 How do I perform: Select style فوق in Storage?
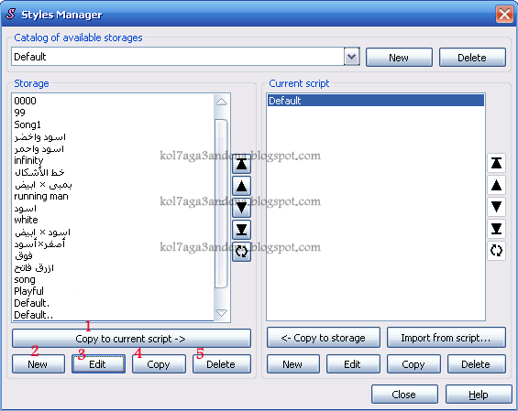click(x=113, y=255)
